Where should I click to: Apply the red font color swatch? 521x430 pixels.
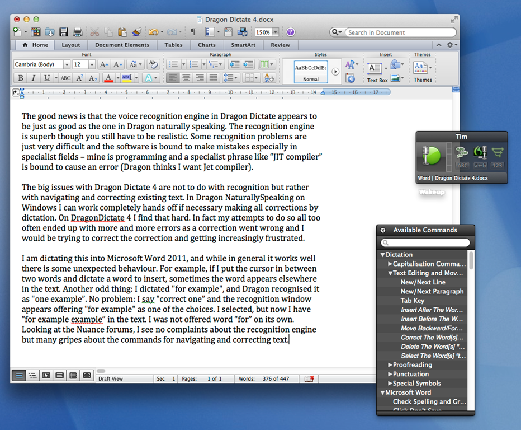pyautogui.click(x=108, y=78)
